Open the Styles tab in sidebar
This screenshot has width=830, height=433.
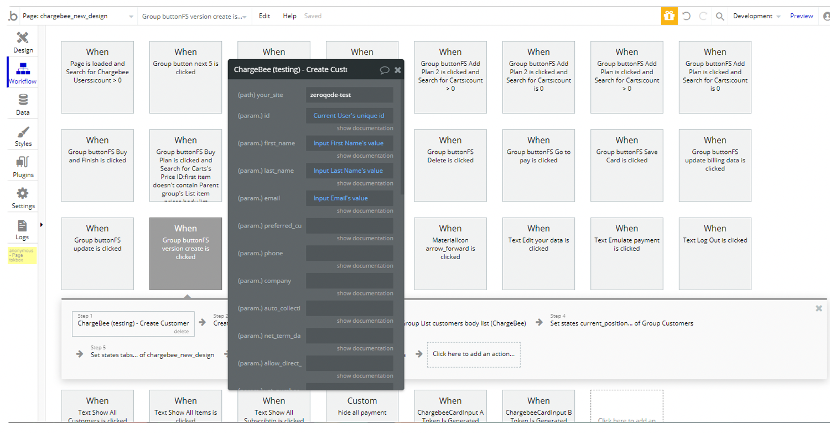(23, 136)
